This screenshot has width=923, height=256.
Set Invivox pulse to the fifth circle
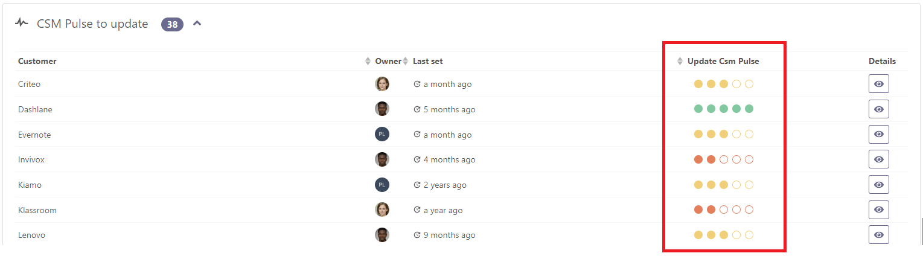[749, 159]
